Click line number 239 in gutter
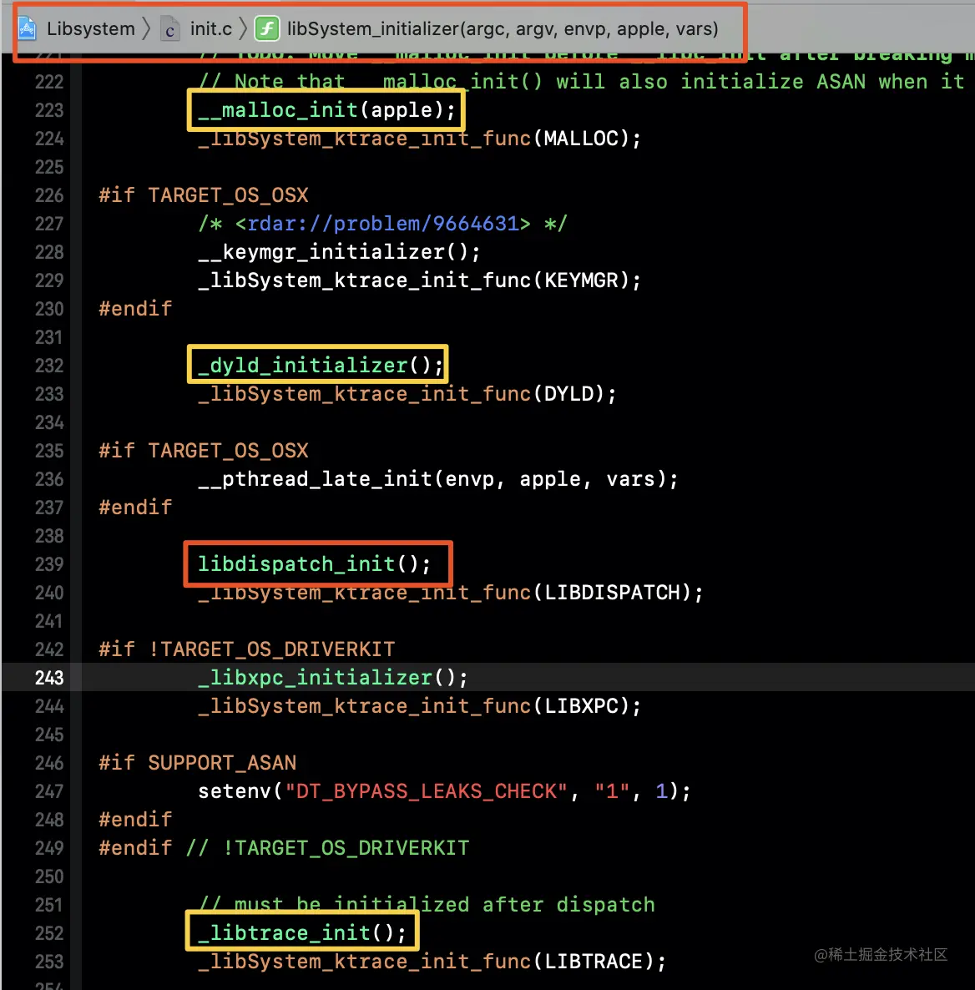The width and height of the screenshot is (975, 990). 49,564
